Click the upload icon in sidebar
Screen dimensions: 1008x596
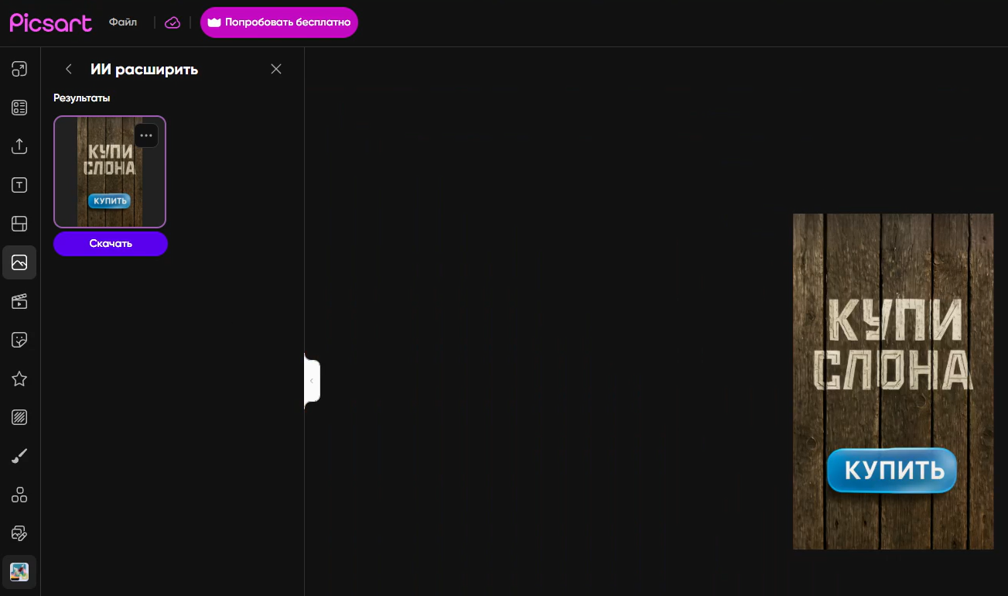pos(19,146)
